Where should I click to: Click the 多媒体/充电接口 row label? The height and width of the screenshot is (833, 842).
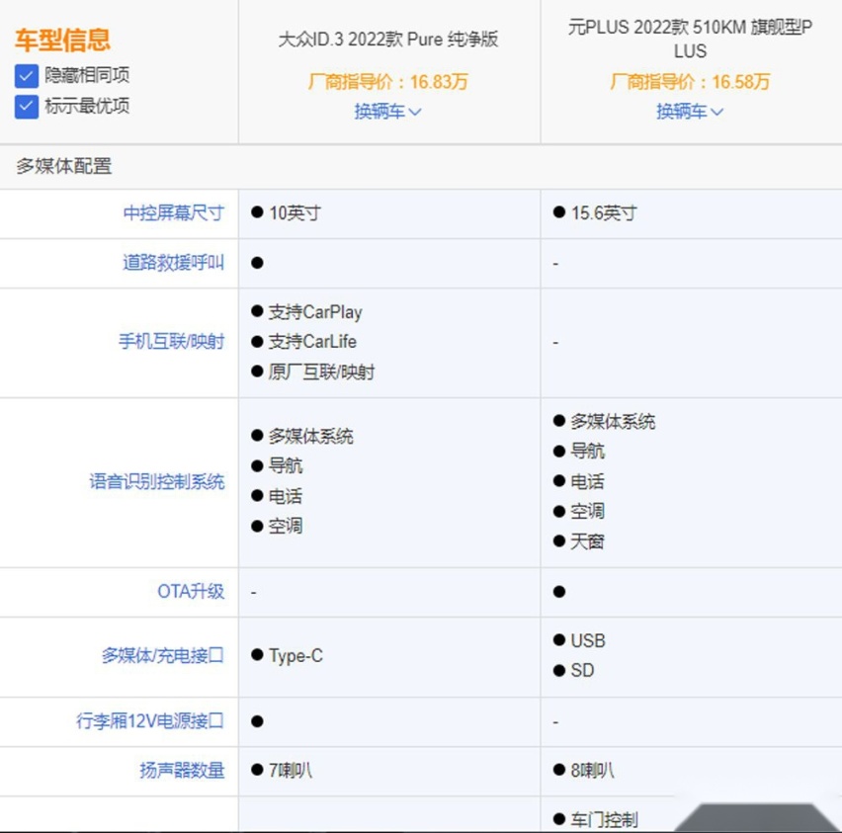[x=163, y=656]
